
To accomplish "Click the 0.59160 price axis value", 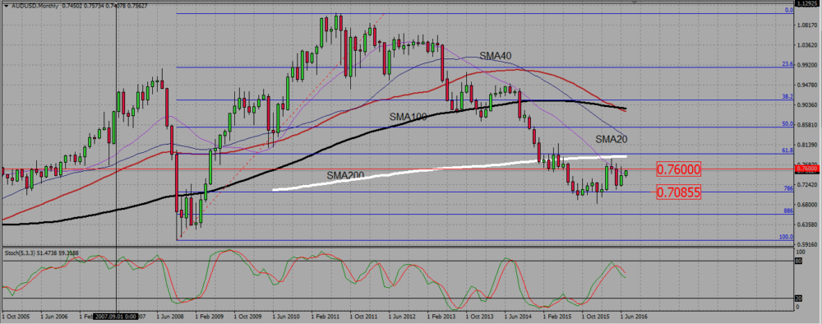I will coord(807,244).
